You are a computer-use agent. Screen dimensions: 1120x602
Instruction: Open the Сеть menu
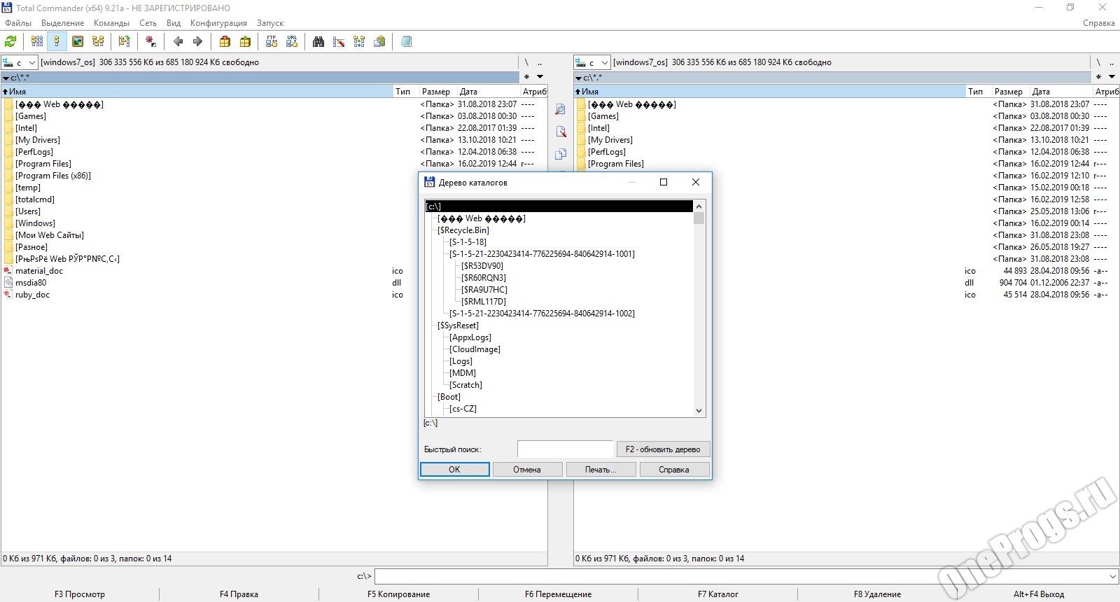point(148,23)
